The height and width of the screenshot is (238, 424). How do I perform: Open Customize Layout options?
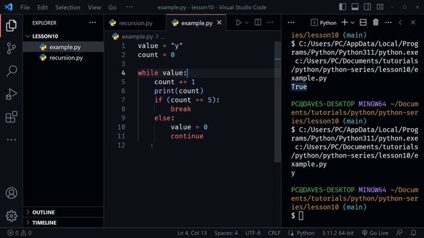[380, 7]
